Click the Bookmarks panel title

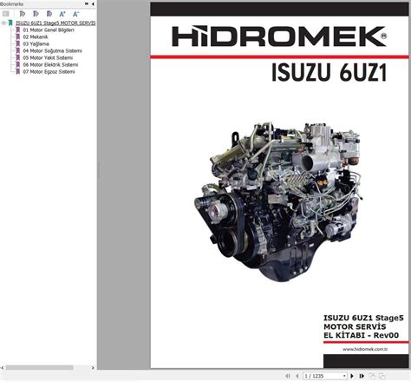pyautogui.click(x=11, y=3)
